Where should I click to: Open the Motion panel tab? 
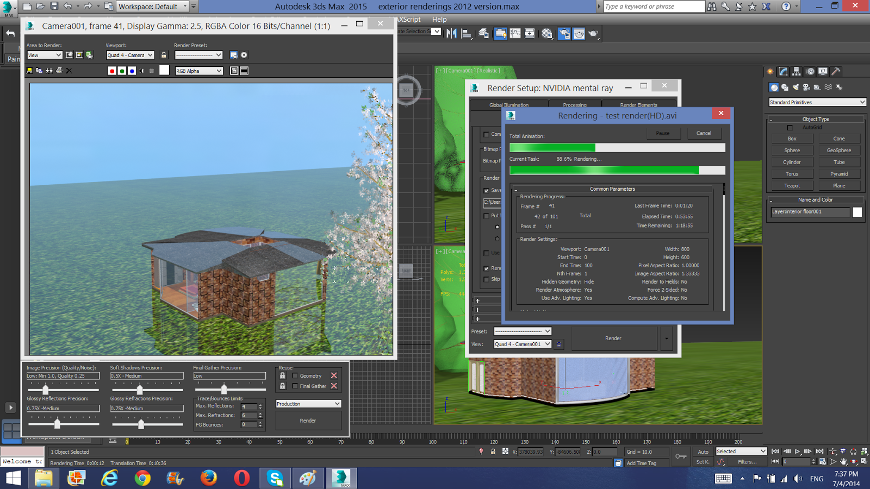[810, 71]
